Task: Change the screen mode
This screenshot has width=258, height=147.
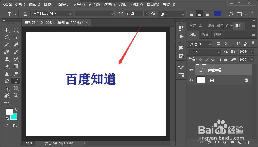Action: point(16,126)
